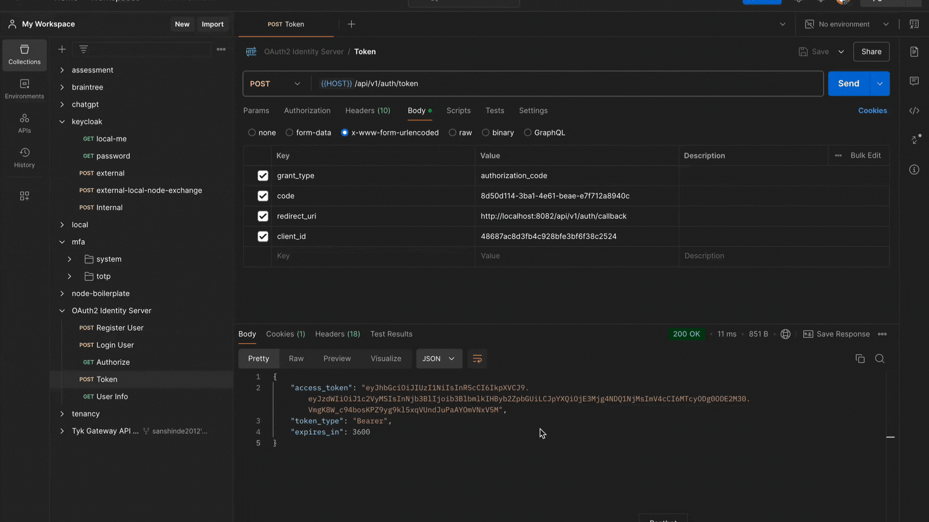Viewport: 929px width, 522px height.
Task: Select the GraphQL body radio
Action: (x=527, y=132)
